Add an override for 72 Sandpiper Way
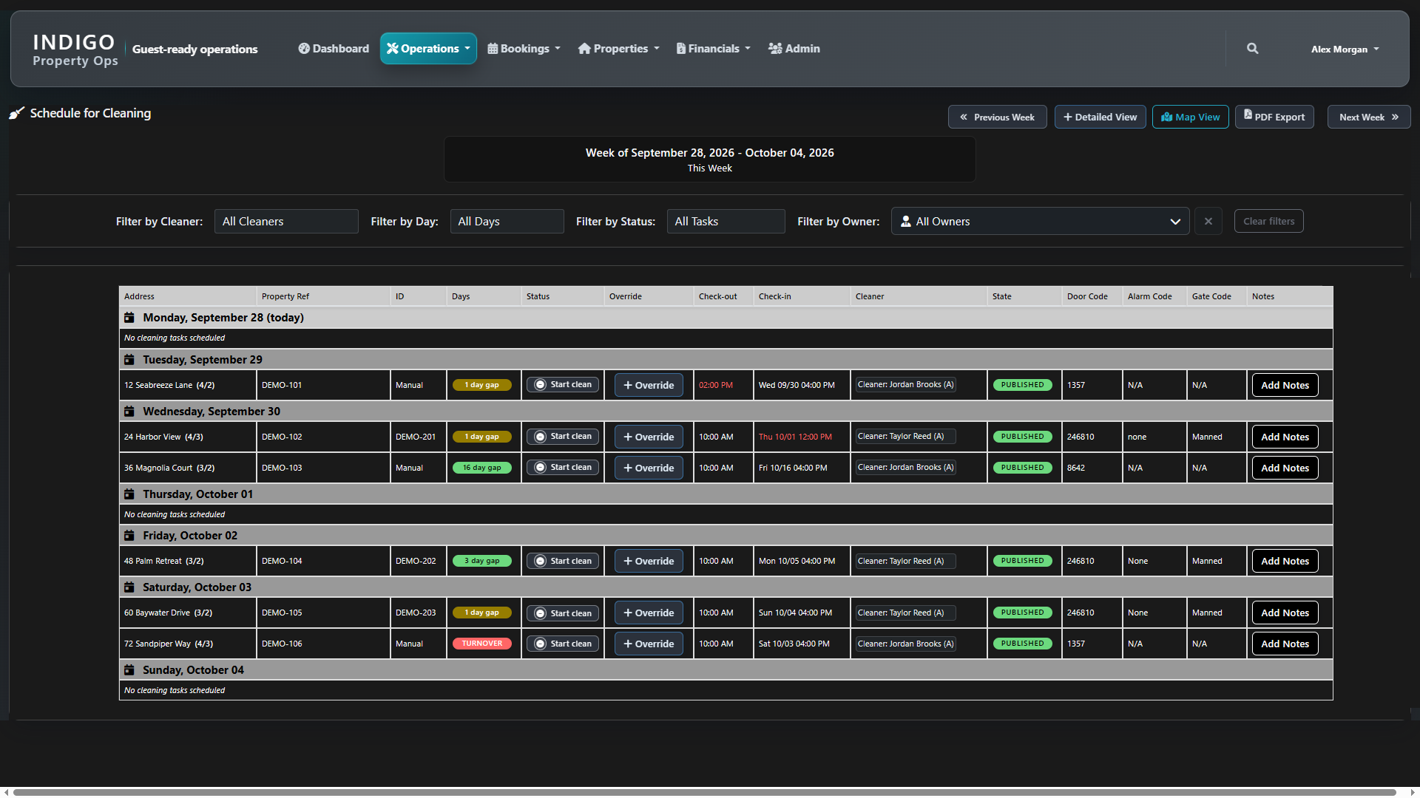 click(x=649, y=644)
